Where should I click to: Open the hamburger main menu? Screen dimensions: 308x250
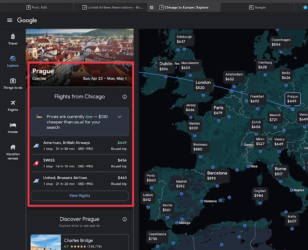pos(10,20)
